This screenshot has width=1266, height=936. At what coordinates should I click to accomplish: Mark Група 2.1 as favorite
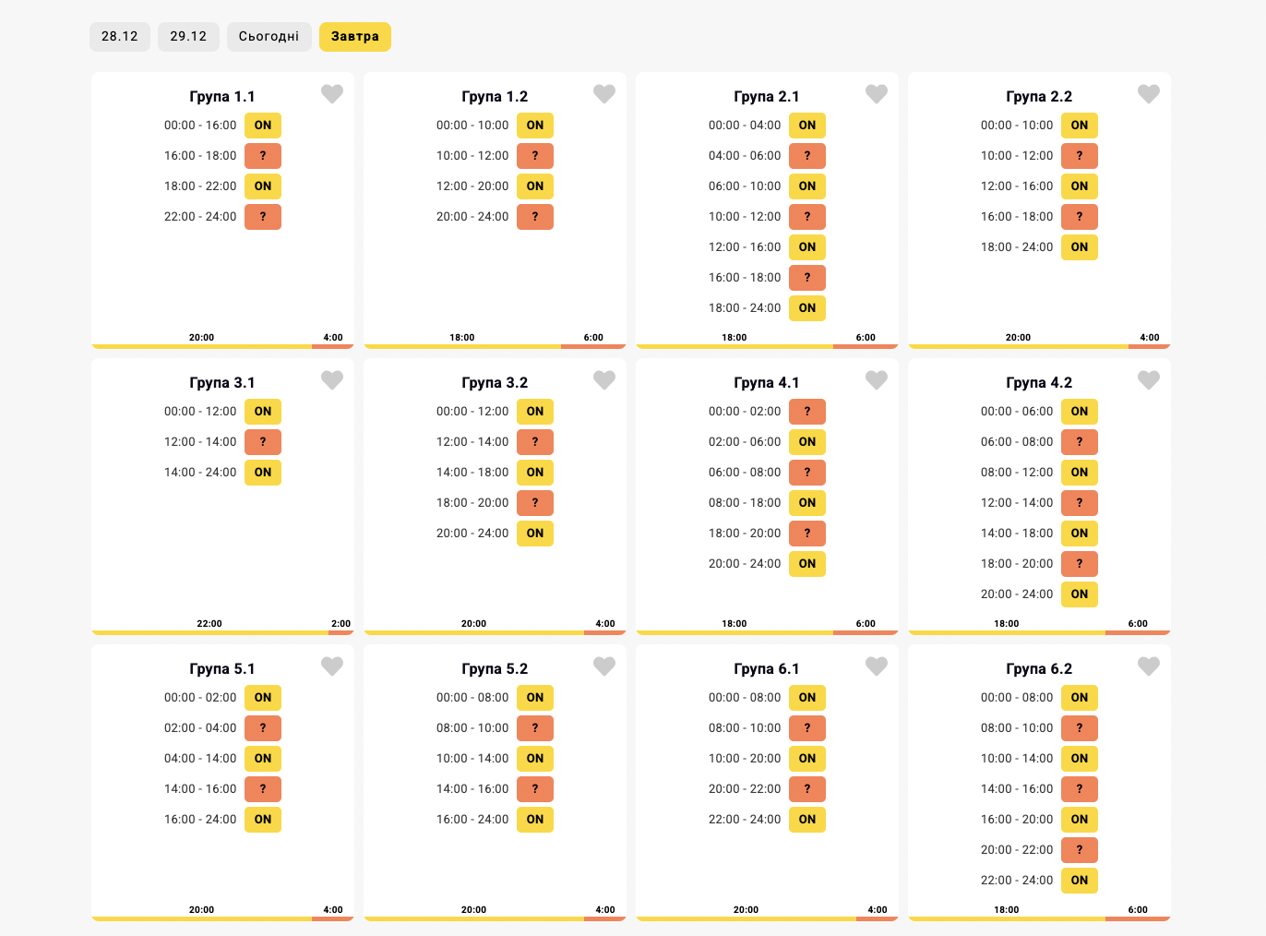pos(877,94)
